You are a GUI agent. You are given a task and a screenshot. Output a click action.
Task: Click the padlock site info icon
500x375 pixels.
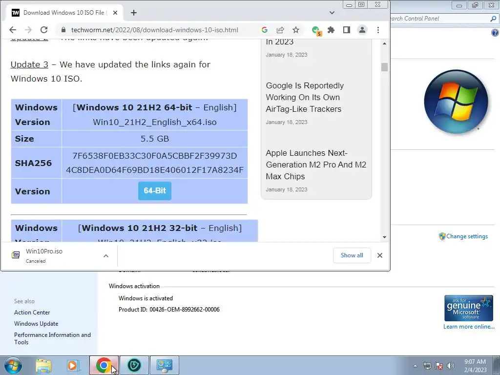(63, 30)
